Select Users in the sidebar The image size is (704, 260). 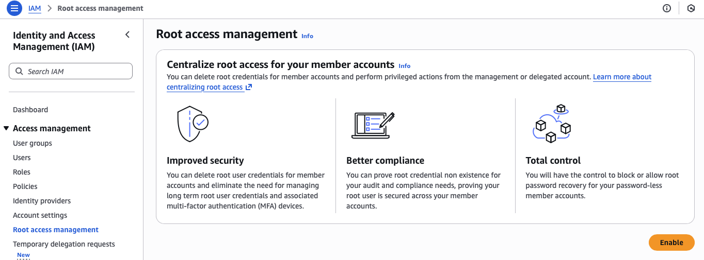pos(22,158)
